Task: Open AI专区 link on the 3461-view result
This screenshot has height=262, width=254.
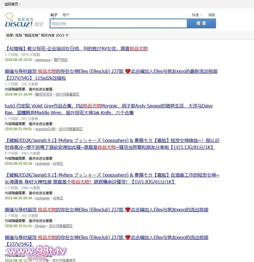Action: [x=58, y=164]
